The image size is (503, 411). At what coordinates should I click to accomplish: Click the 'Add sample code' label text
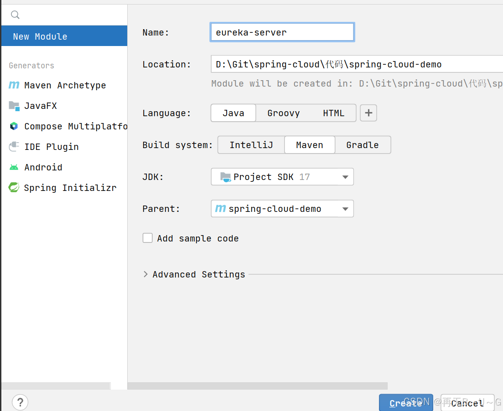(198, 238)
